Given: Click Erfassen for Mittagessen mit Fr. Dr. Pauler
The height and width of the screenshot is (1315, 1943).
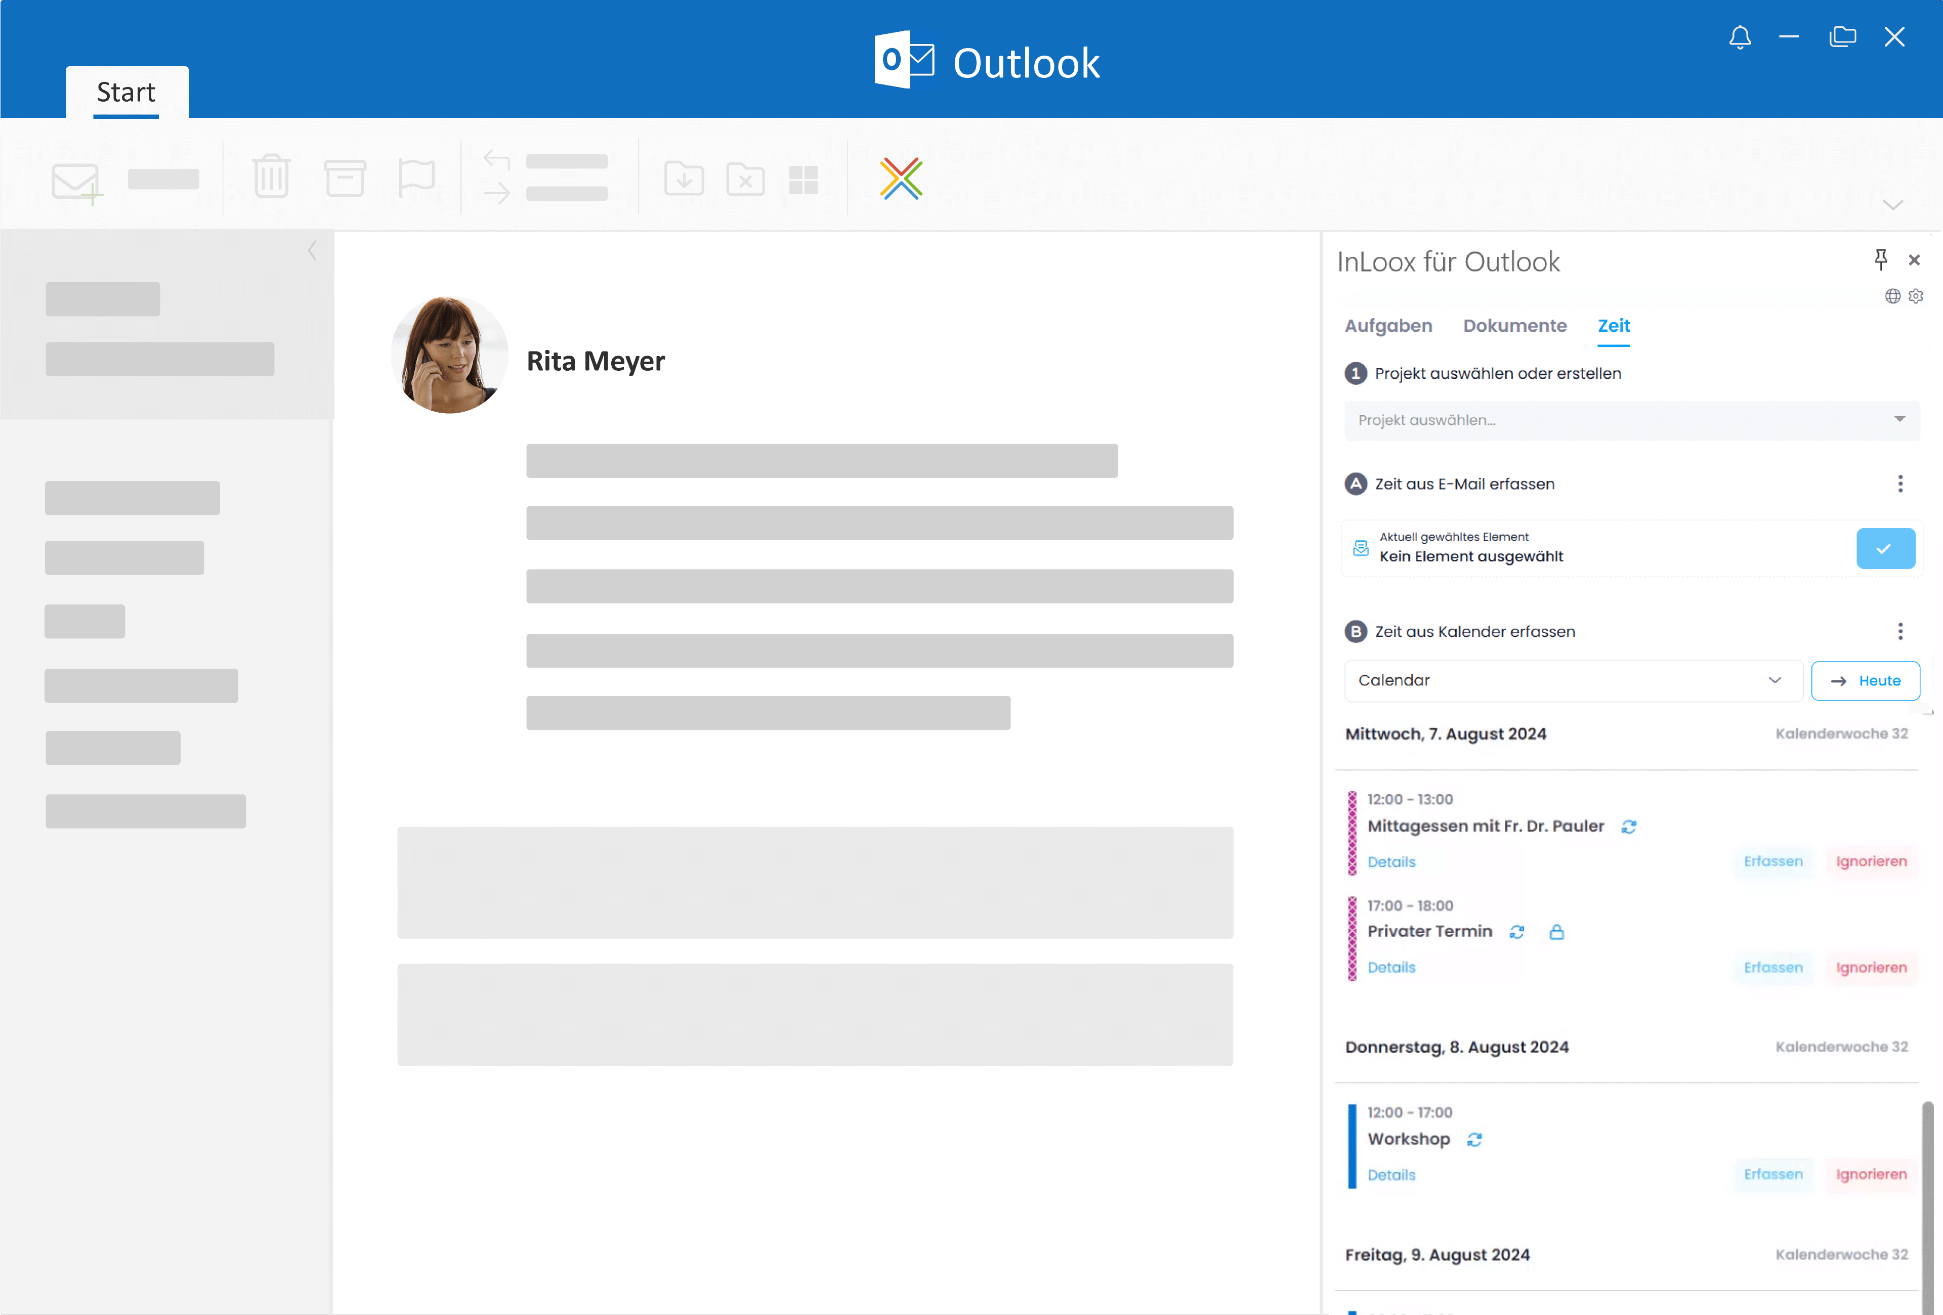Looking at the screenshot, I should tap(1772, 861).
